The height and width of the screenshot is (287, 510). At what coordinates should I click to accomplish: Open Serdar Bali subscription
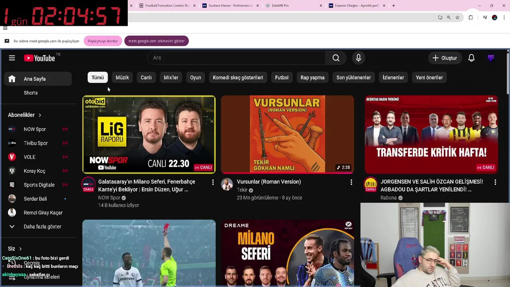coord(39,199)
